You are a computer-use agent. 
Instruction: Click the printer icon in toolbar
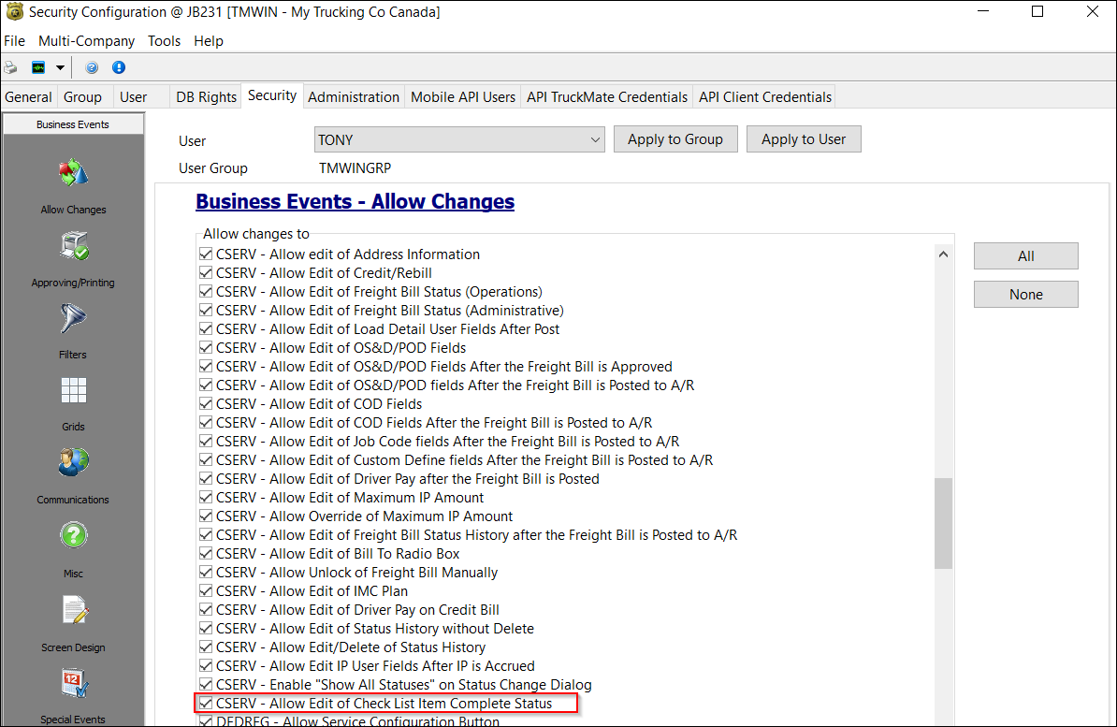point(10,67)
